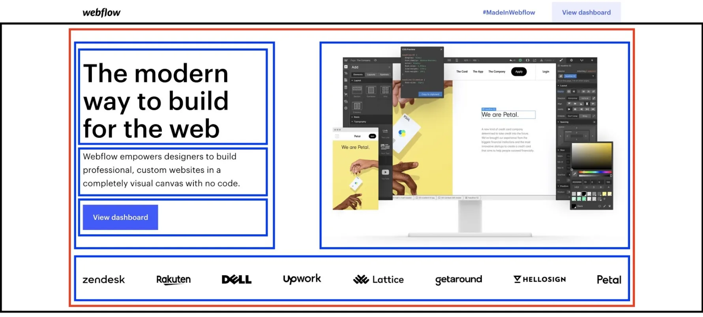Screen dimensions: 703x317
Task: Click the black Apply button in the mockup
Action: (519, 72)
